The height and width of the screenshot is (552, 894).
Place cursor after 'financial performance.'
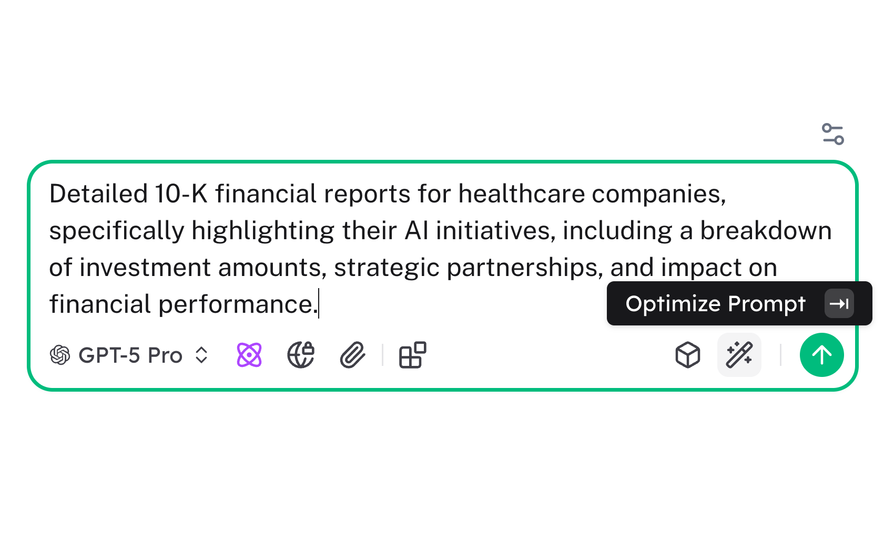pyautogui.click(x=319, y=304)
